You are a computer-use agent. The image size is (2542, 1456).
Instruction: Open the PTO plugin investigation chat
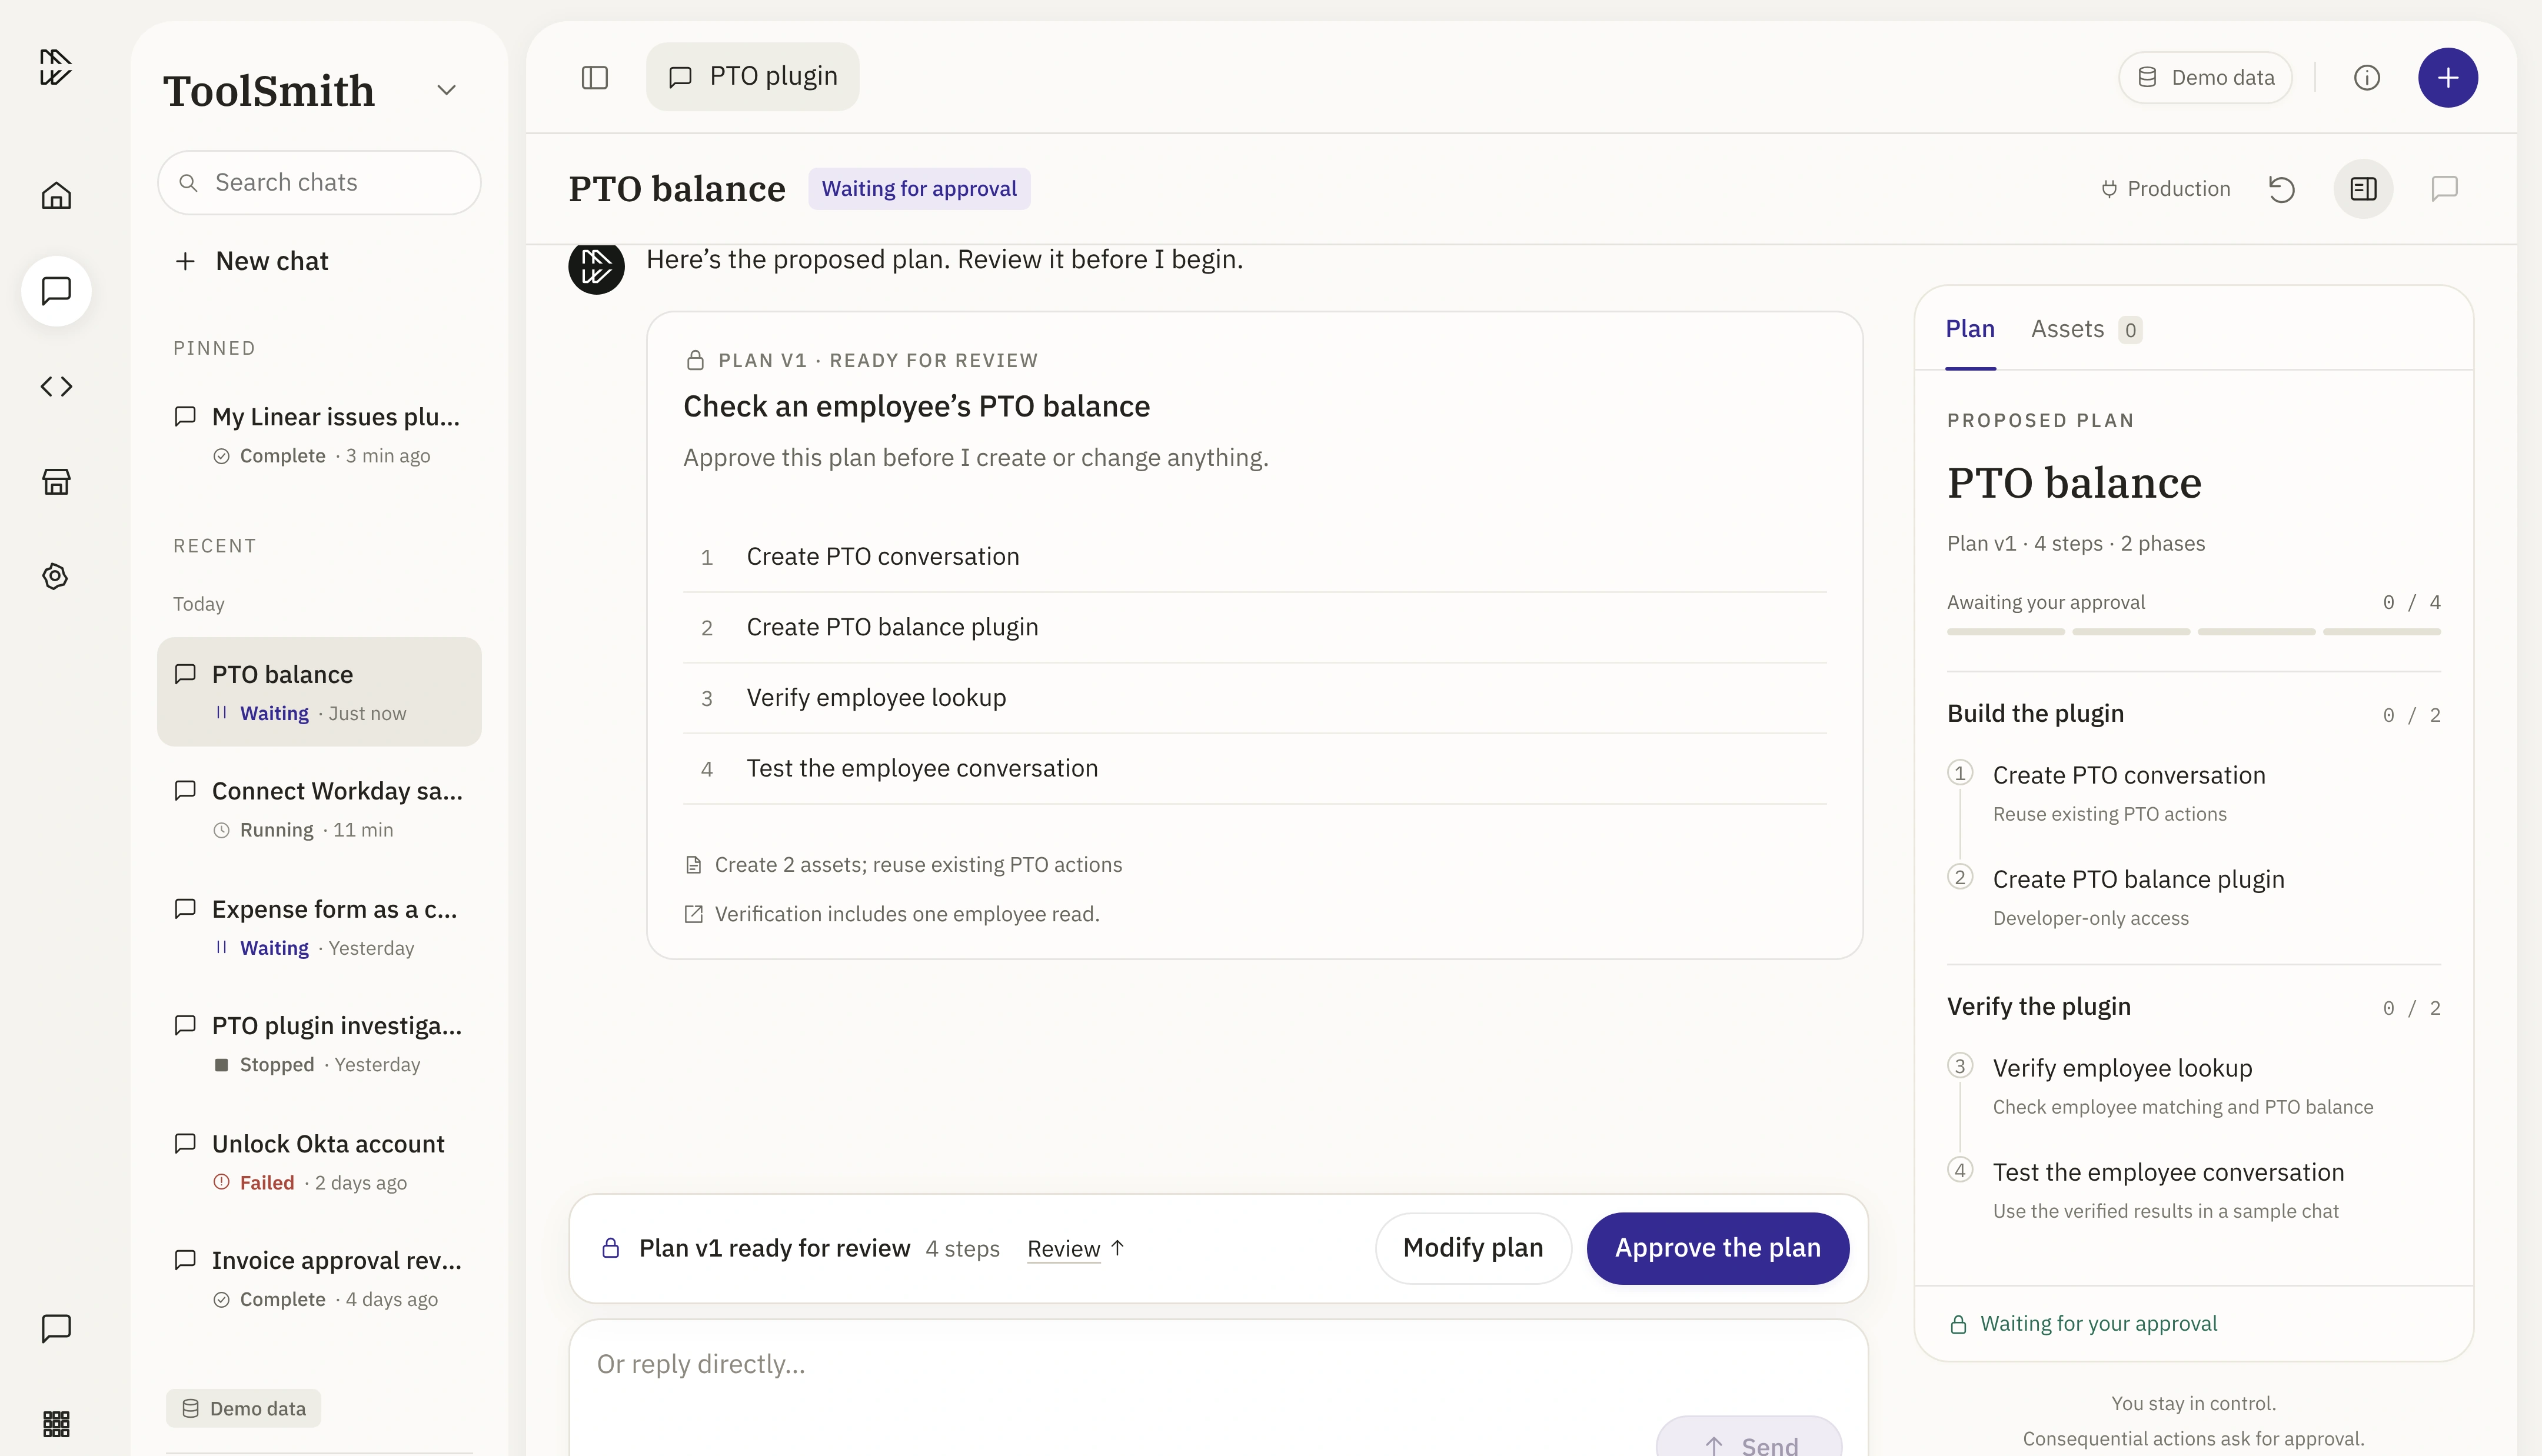click(x=319, y=1044)
